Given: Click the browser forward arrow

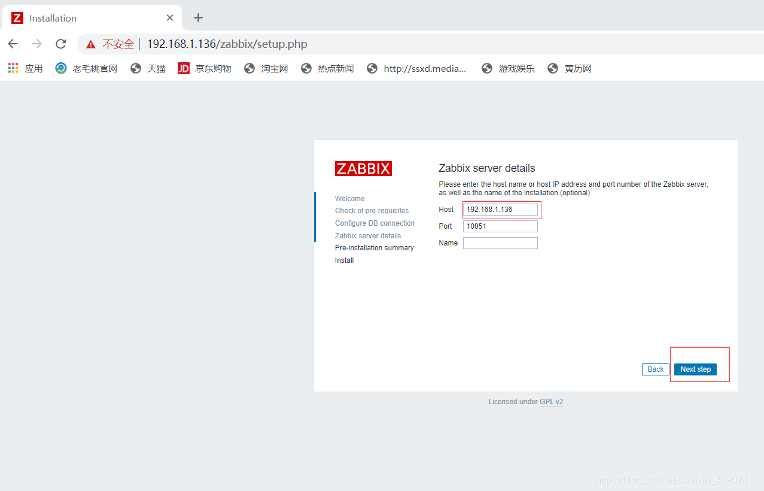Looking at the screenshot, I should click(36, 44).
